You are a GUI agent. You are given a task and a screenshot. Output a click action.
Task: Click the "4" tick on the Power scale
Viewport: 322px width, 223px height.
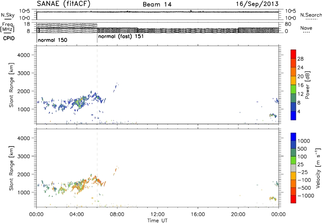pos(299,111)
